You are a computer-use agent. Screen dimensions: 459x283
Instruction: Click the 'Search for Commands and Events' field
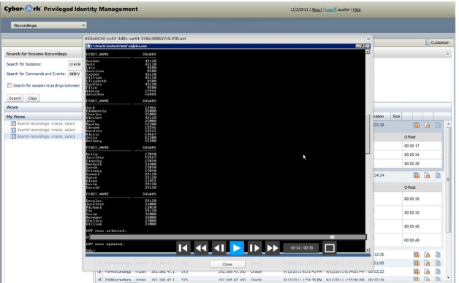point(75,74)
